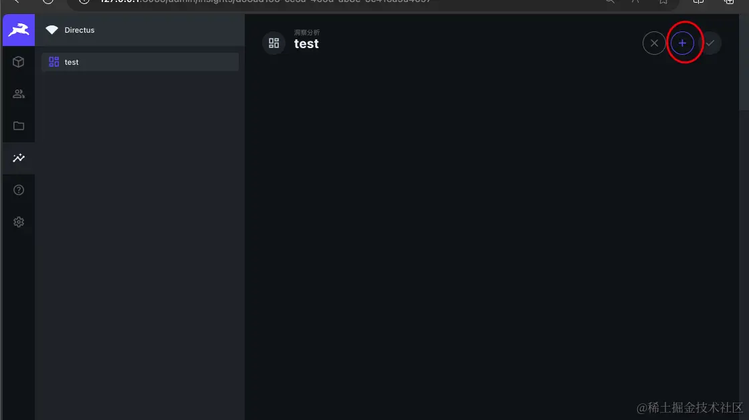Viewport: 749px width, 420px height.
Task: Open the Content module cube icon
Action: tap(19, 62)
